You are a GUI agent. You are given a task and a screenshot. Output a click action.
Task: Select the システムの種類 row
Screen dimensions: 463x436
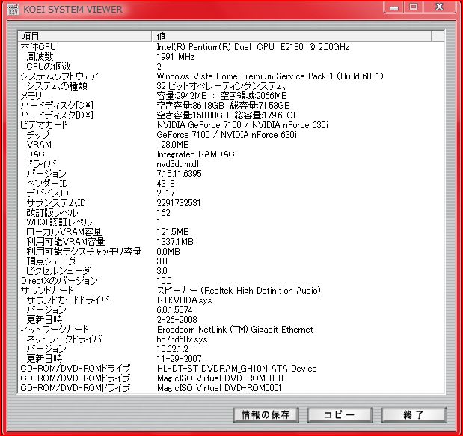coord(57,86)
